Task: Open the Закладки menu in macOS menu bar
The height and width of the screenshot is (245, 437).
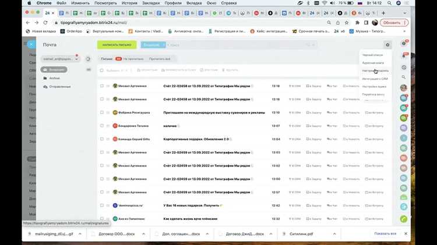Action: [151, 3]
